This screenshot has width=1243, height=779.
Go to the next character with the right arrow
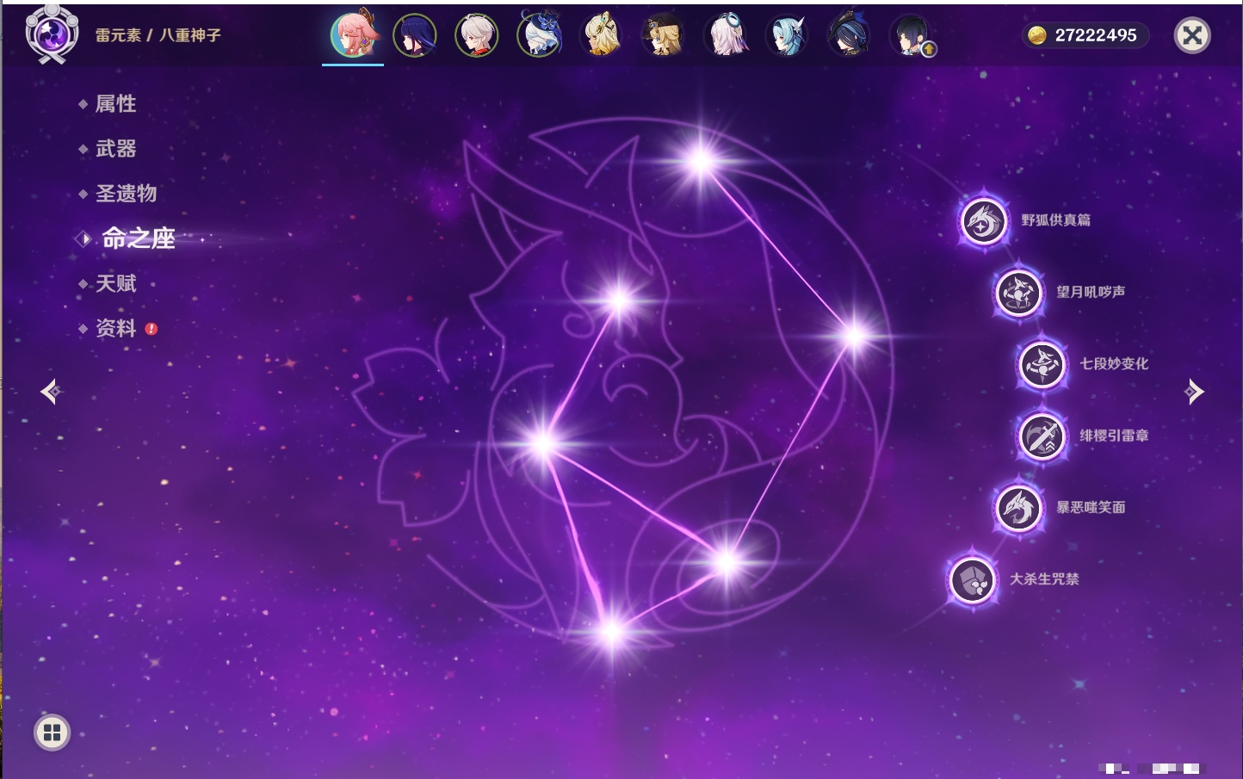1194,392
